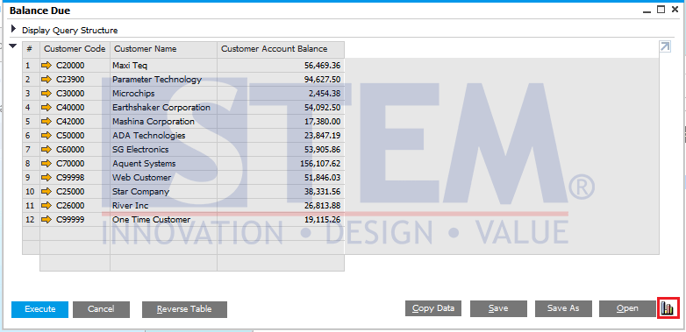Select the One Time Customer name cell

click(164, 219)
